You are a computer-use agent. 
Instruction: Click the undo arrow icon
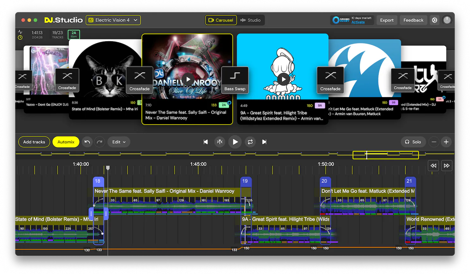click(87, 142)
